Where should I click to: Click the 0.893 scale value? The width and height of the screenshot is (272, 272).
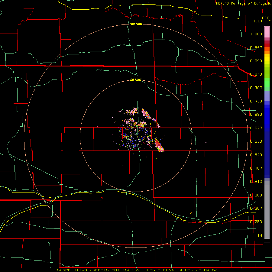tap(256, 61)
